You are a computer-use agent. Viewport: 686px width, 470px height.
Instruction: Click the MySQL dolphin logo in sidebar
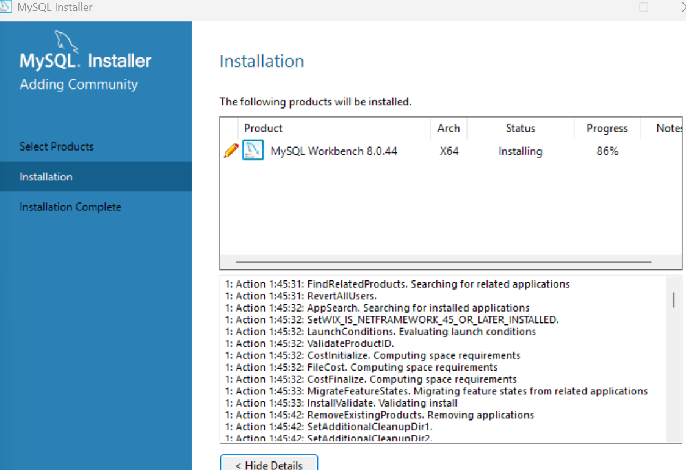coord(66,41)
